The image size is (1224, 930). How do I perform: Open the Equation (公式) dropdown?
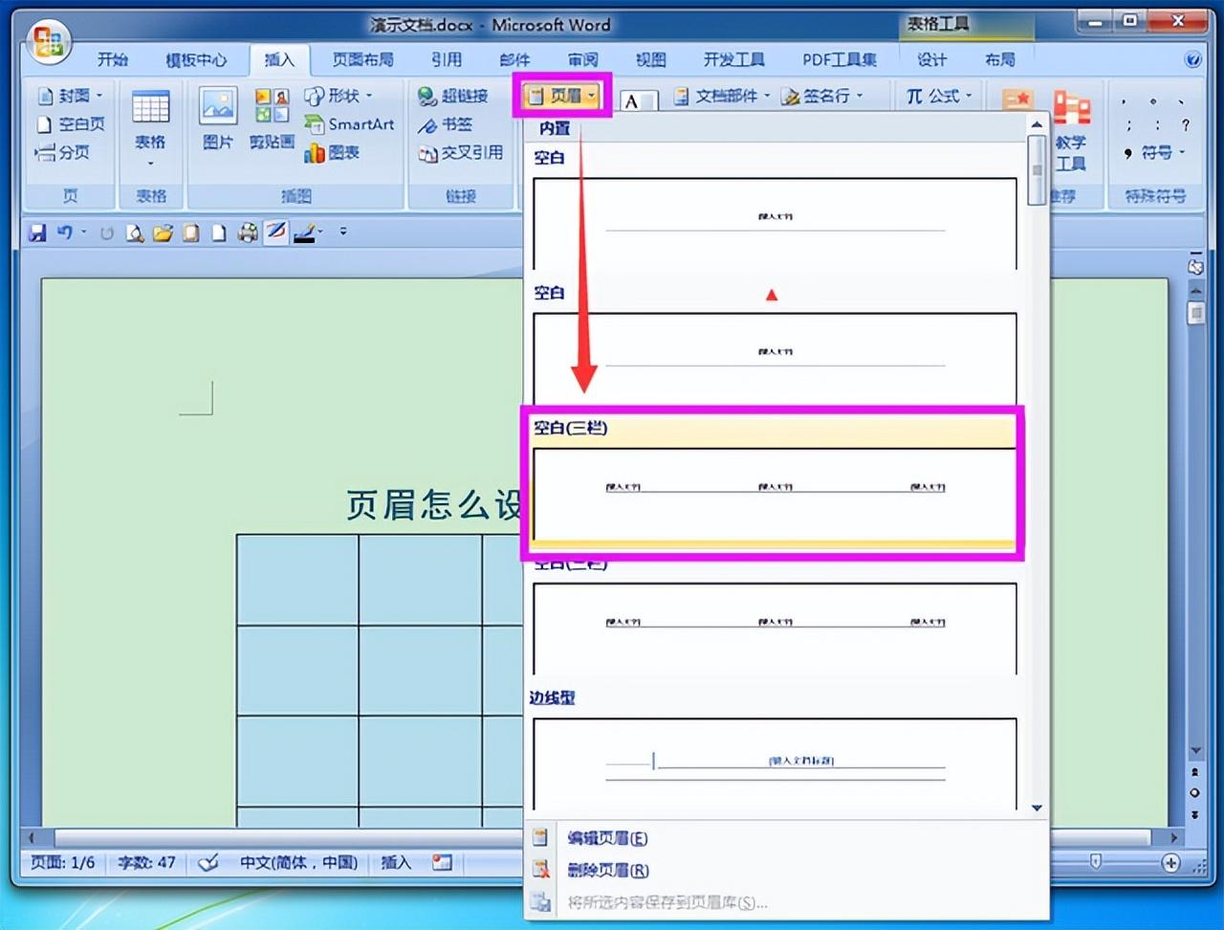click(x=939, y=96)
